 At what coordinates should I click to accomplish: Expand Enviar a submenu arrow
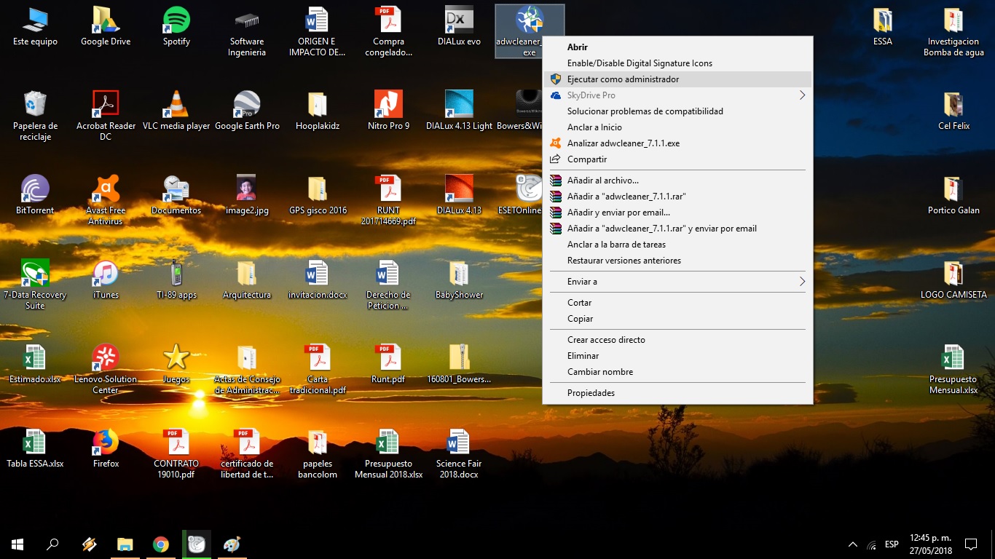coord(802,282)
